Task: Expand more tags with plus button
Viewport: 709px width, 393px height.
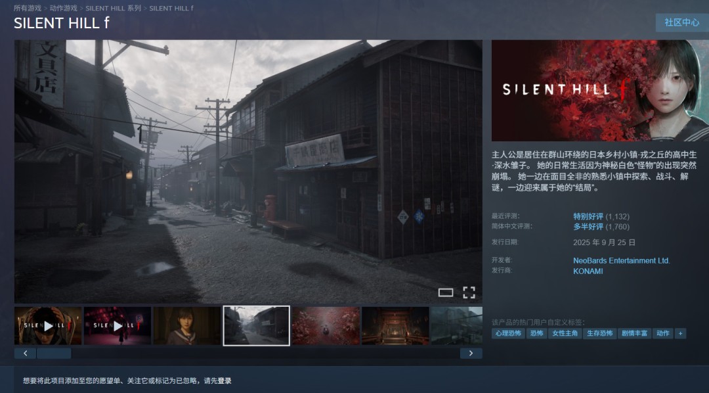Action: (x=680, y=333)
